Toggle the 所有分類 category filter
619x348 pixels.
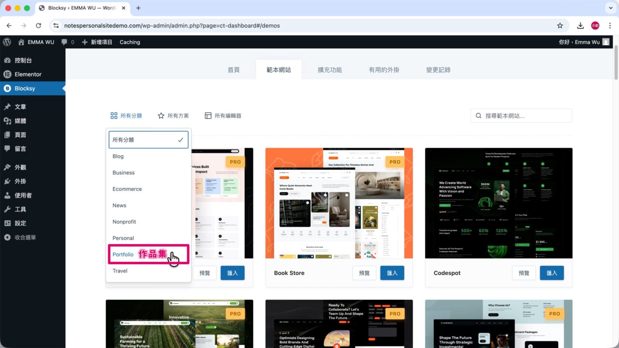pyautogui.click(x=126, y=116)
